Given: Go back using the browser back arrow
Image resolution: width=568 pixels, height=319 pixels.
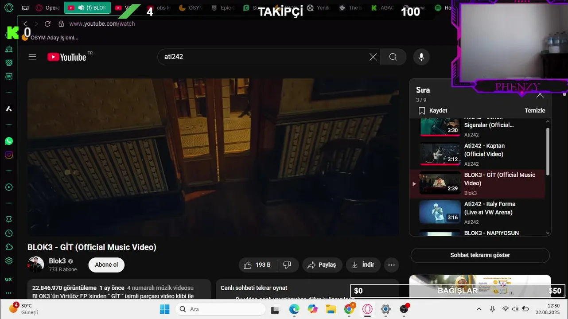Looking at the screenshot, I should coord(25,23).
